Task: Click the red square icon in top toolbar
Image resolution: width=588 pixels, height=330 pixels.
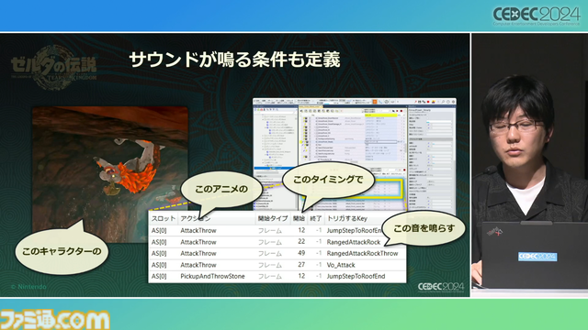Action: click(x=429, y=102)
